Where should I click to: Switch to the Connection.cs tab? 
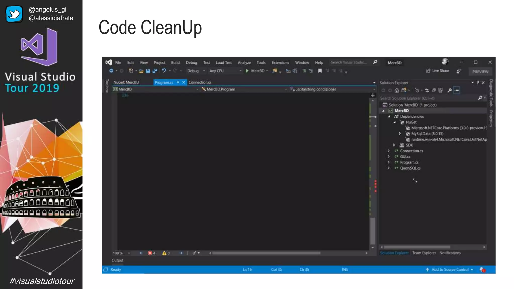coord(200,82)
